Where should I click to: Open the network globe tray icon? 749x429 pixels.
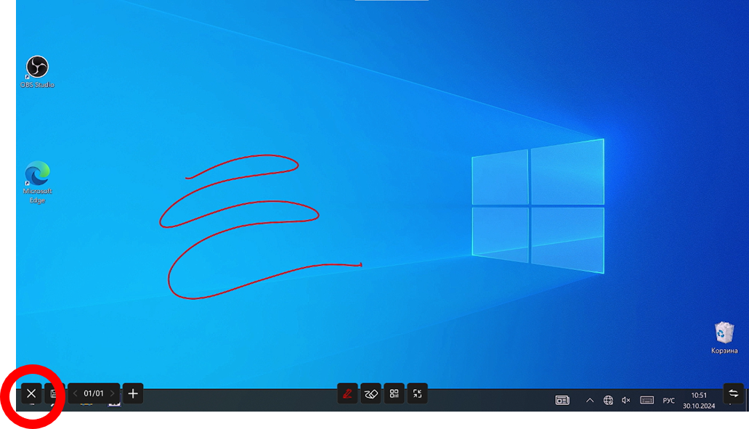(608, 400)
